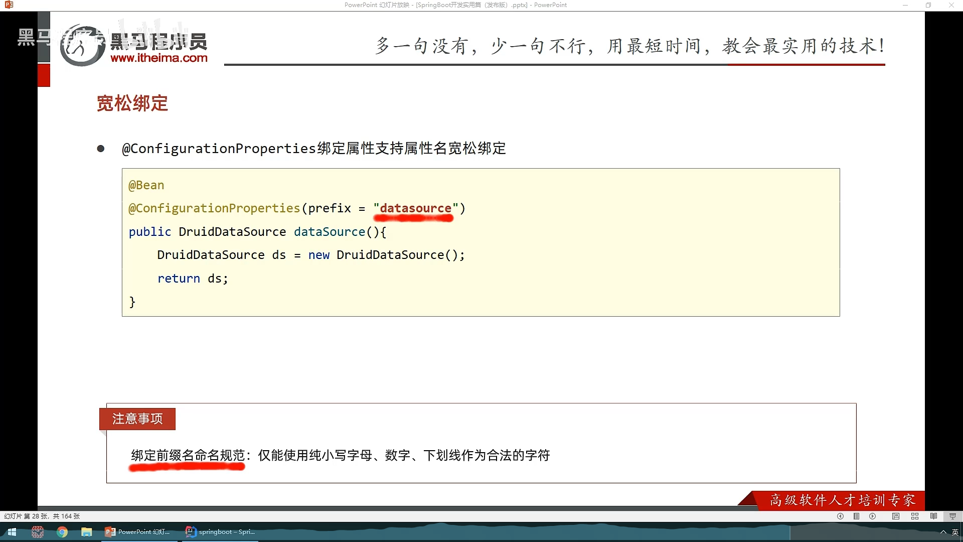Toggle the 英 input method indicator
Image resolution: width=963 pixels, height=542 pixels.
tap(955, 532)
